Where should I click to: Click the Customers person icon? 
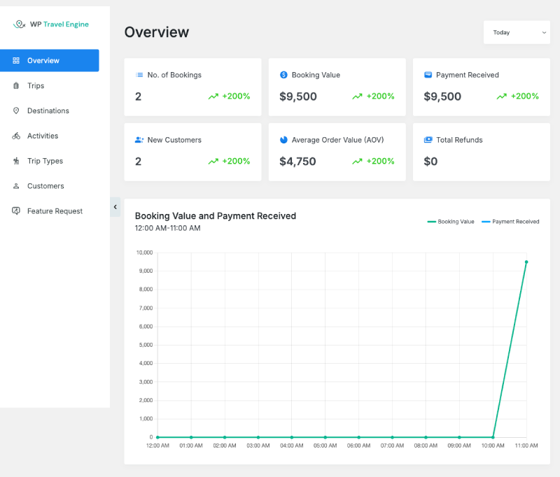point(16,186)
